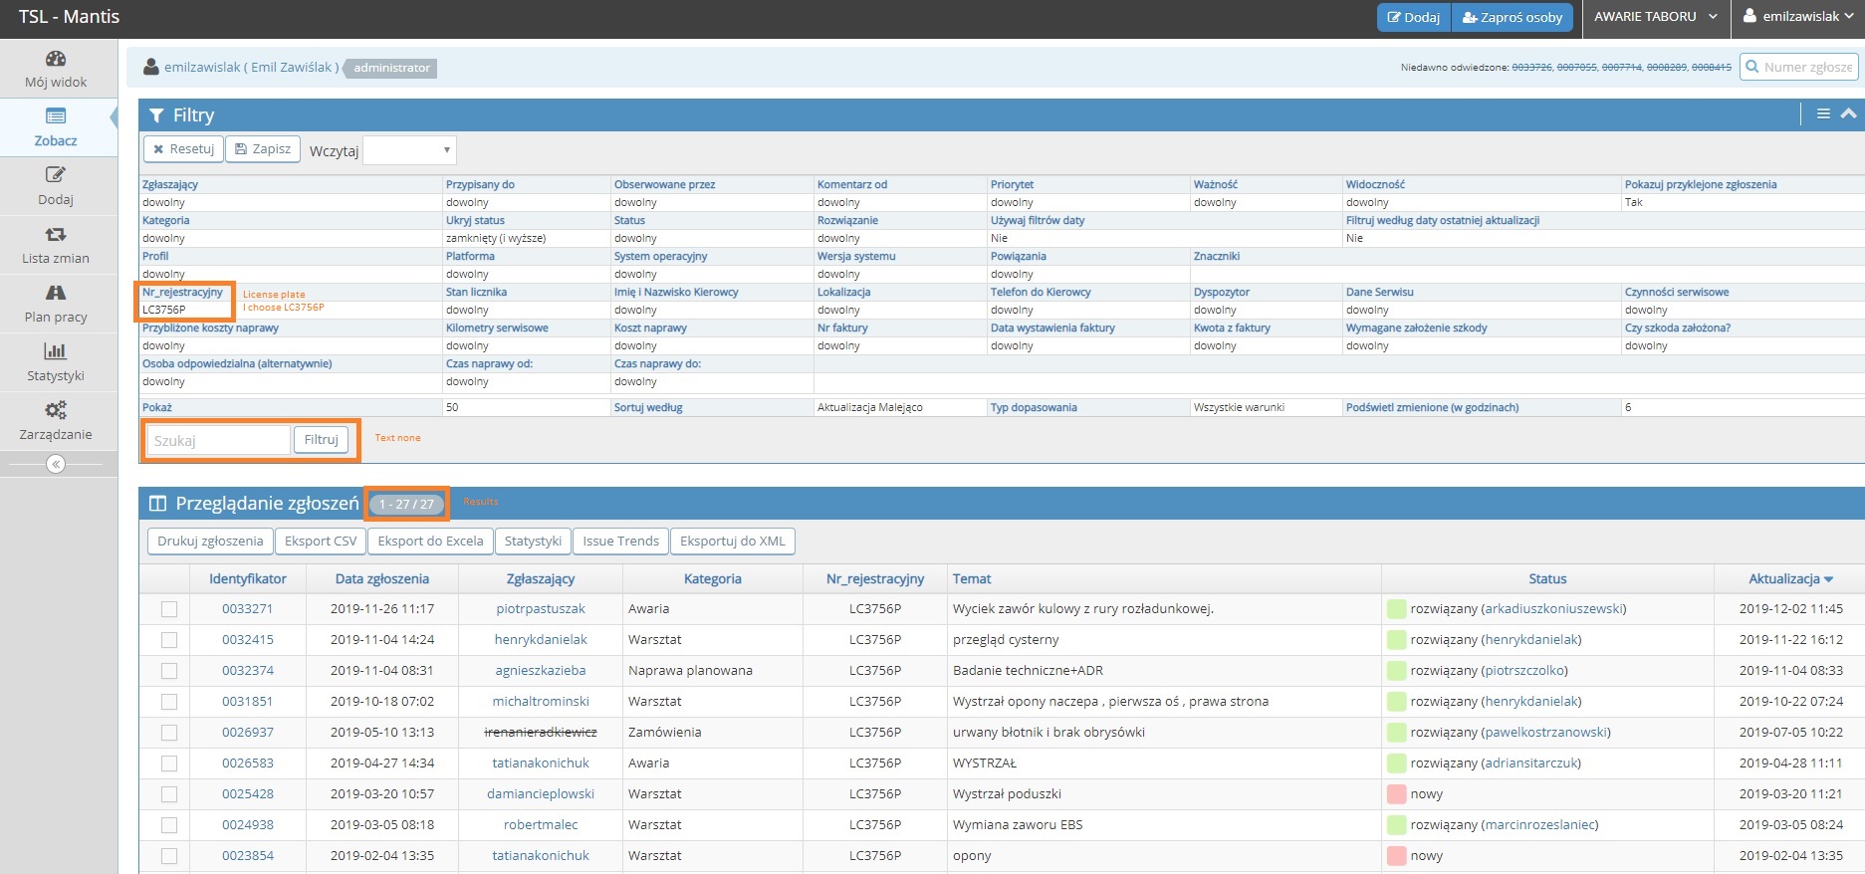Screen dimensions: 1865x874
Task: Open the Zarządzanie gears icon
Action: pyautogui.click(x=56, y=410)
